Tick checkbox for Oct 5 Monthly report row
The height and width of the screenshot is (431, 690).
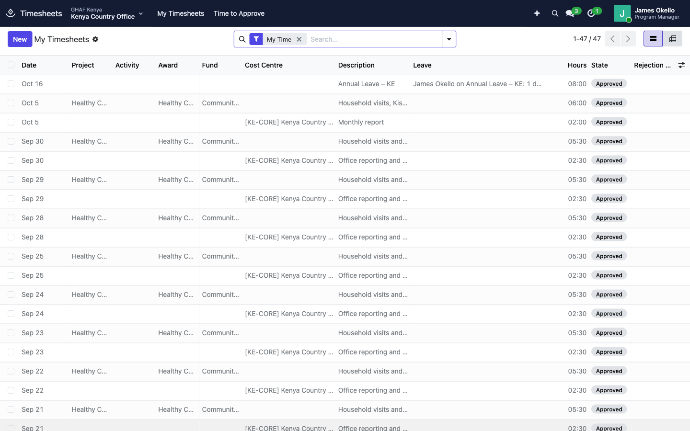tap(11, 122)
